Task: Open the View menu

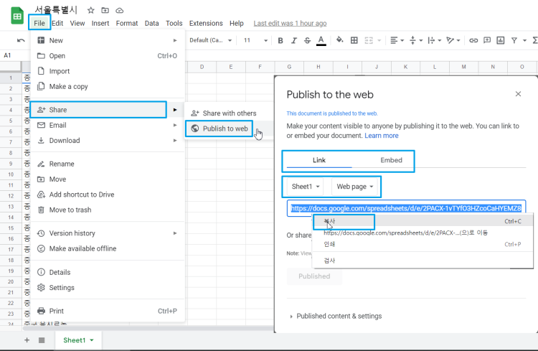Action: pyautogui.click(x=77, y=23)
